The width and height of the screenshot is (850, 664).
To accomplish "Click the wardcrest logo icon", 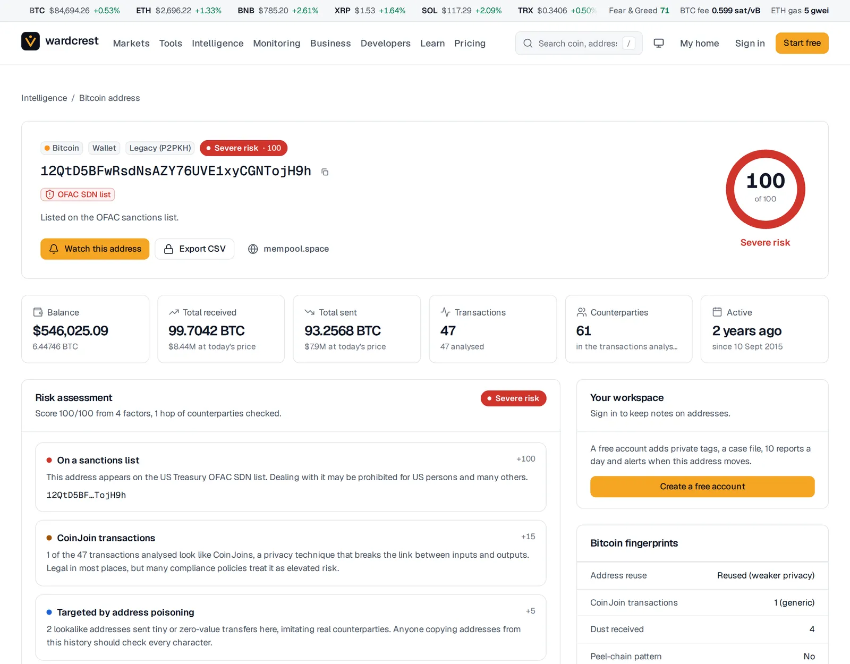I will 30,41.
